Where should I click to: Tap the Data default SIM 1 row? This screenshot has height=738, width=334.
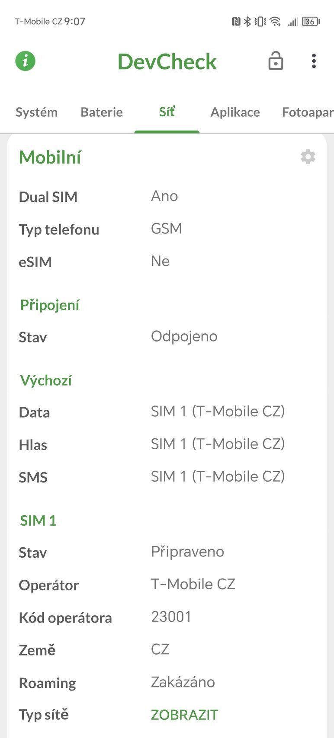point(218,412)
